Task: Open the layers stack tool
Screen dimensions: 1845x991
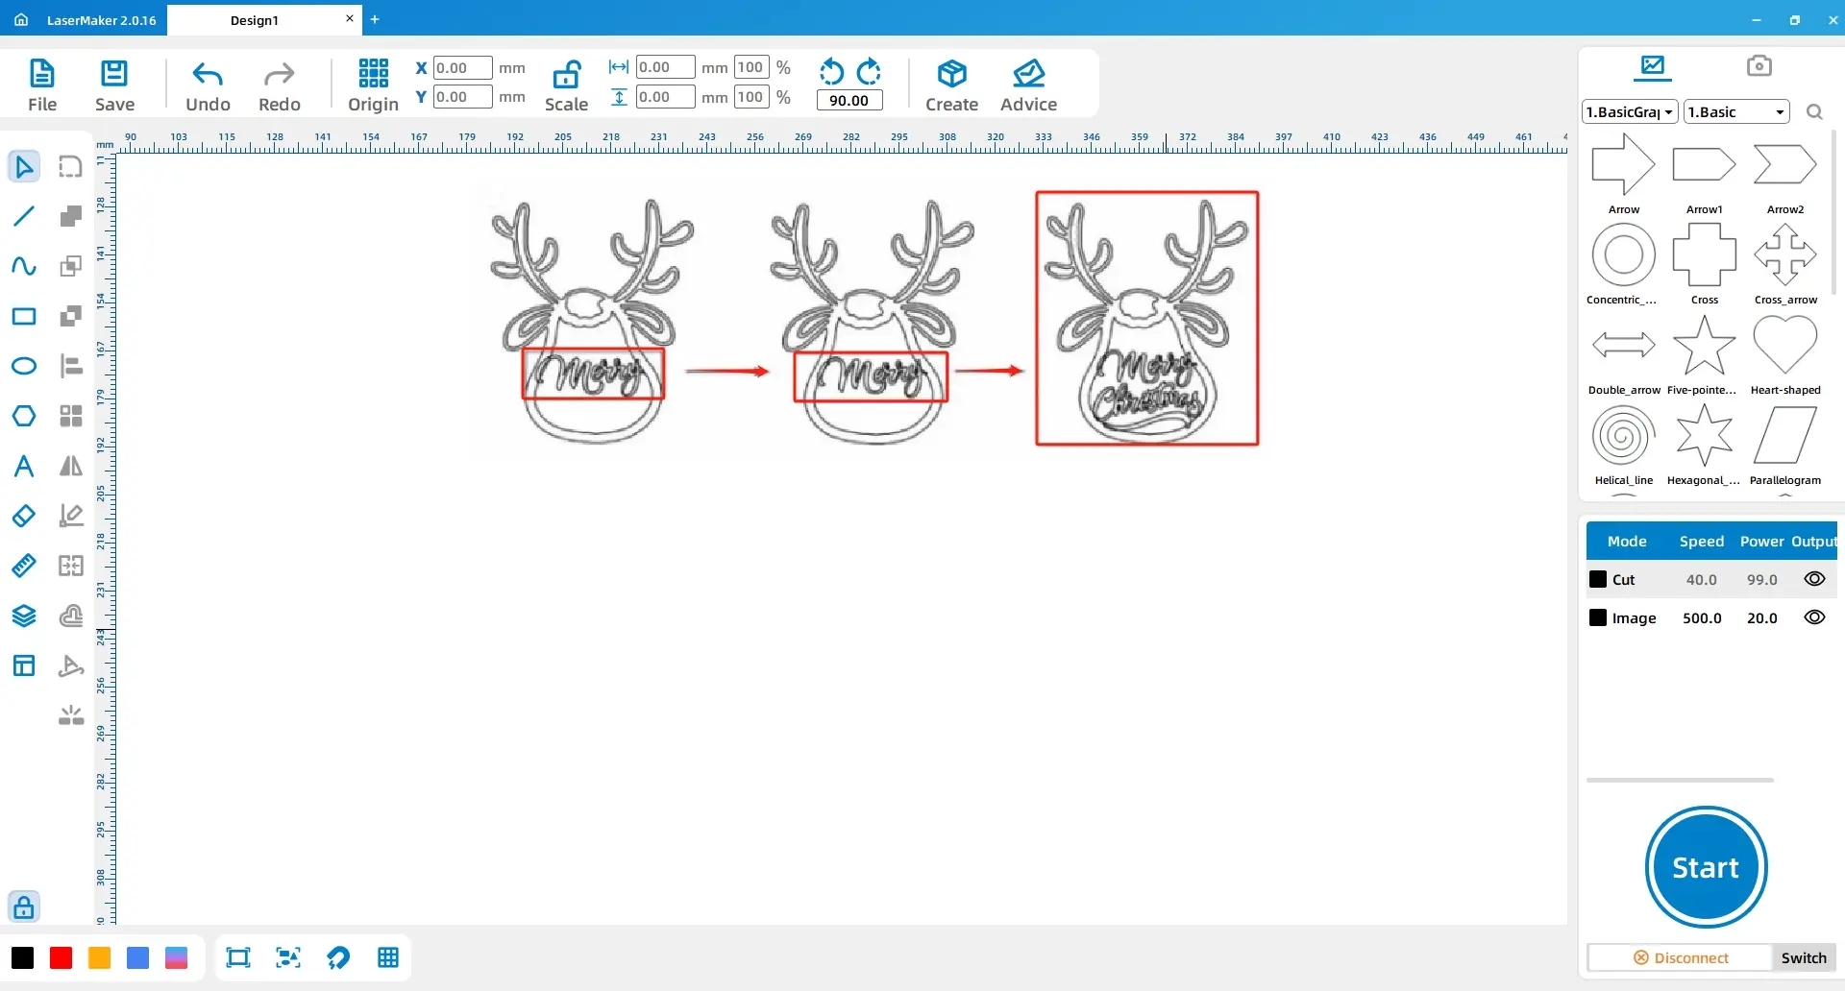Action: point(24,616)
